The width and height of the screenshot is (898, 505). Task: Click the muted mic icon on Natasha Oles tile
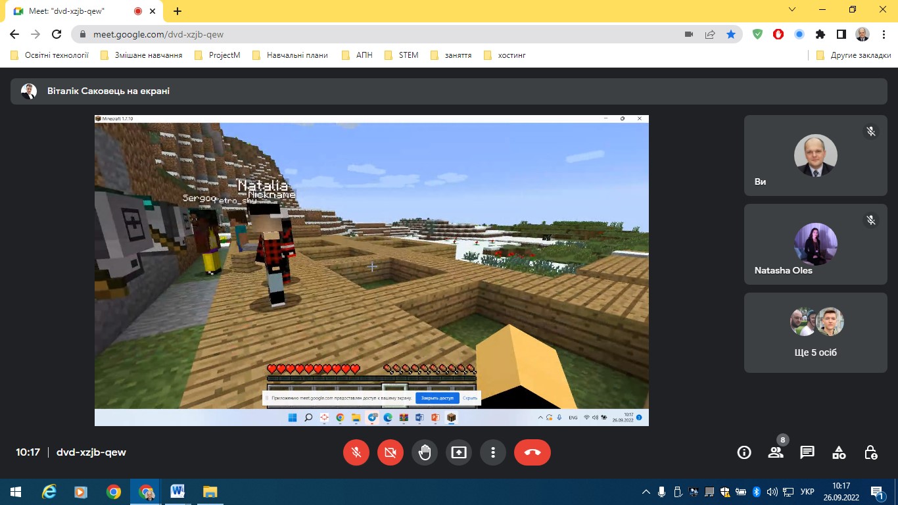(x=871, y=220)
